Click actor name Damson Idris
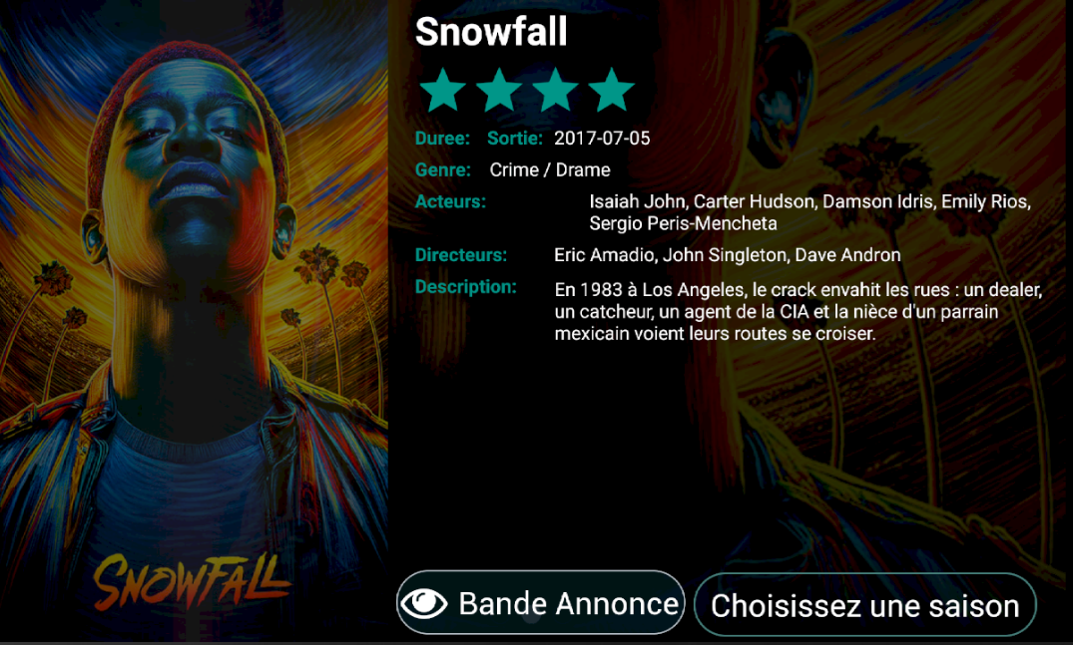Screen dimensions: 1073x645 pos(878,201)
